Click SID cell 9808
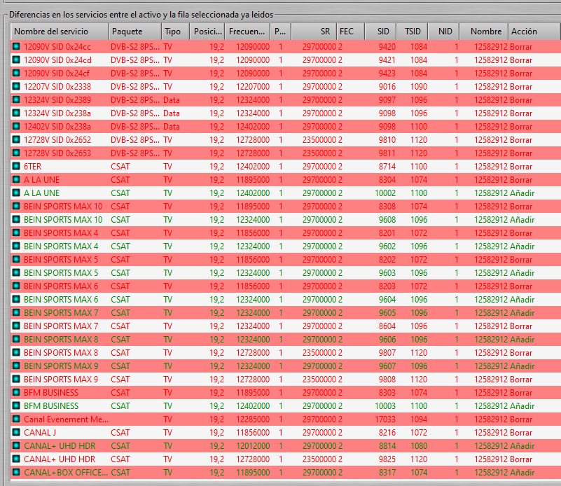This screenshot has width=561, height=486. point(387,379)
